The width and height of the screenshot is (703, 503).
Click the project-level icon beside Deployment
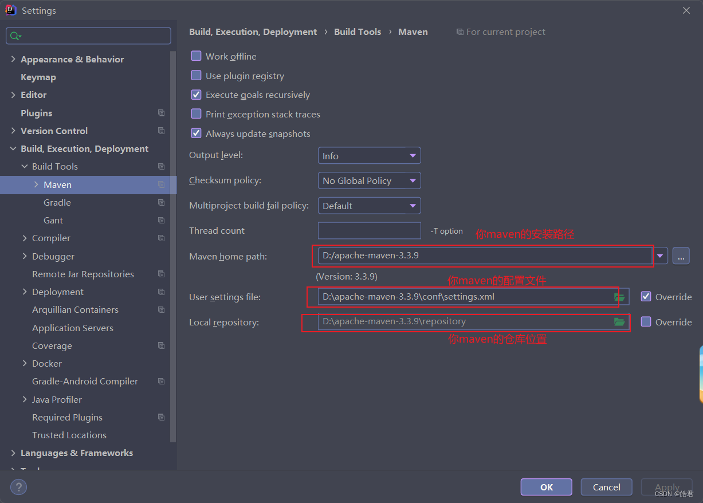pyautogui.click(x=161, y=292)
